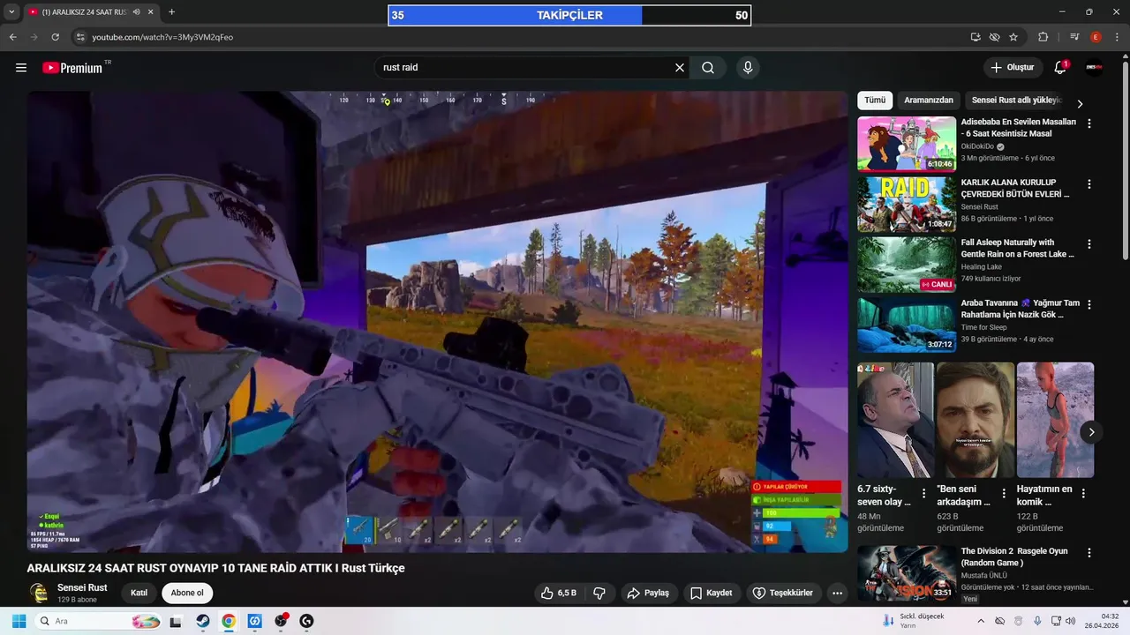
Task: Open media controls music-note icon
Action: (x=1074, y=37)
